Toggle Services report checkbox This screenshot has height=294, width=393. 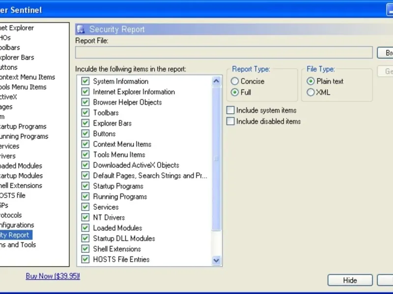pos(85,207)
